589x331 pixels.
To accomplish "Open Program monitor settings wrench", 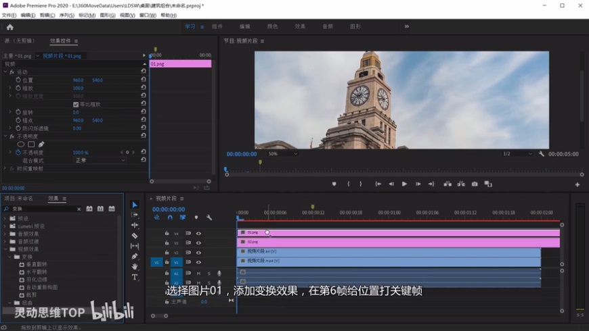I will 542,154.
